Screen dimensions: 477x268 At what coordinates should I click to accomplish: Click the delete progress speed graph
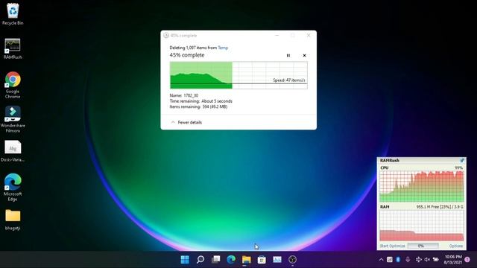coord(238,75)
